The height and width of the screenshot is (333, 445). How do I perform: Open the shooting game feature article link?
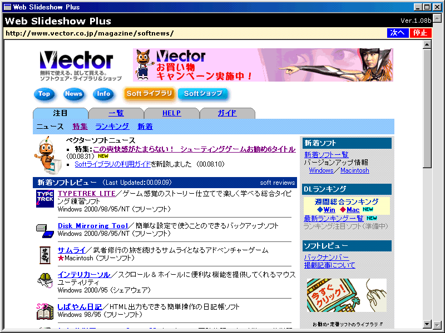tap(194, 149)
